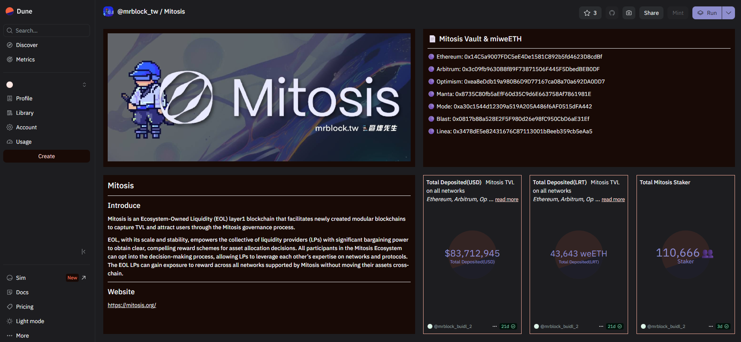Click the camera screenshot icon
The width and height of the screenshot is (741, 342).
tap(629, 13)
